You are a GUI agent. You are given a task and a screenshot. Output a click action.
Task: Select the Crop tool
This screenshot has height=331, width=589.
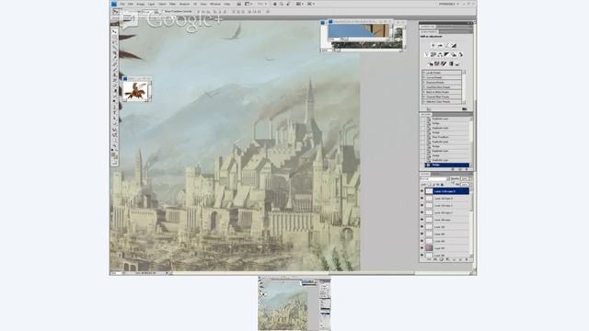click(x=114, y=52)
